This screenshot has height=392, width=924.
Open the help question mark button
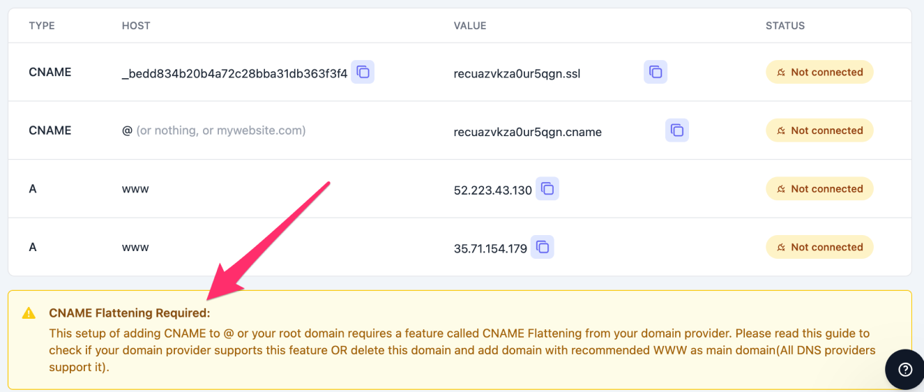coord(905,369)
